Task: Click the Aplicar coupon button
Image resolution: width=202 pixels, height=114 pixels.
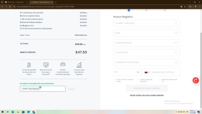Action: click(x=71, y=89)
